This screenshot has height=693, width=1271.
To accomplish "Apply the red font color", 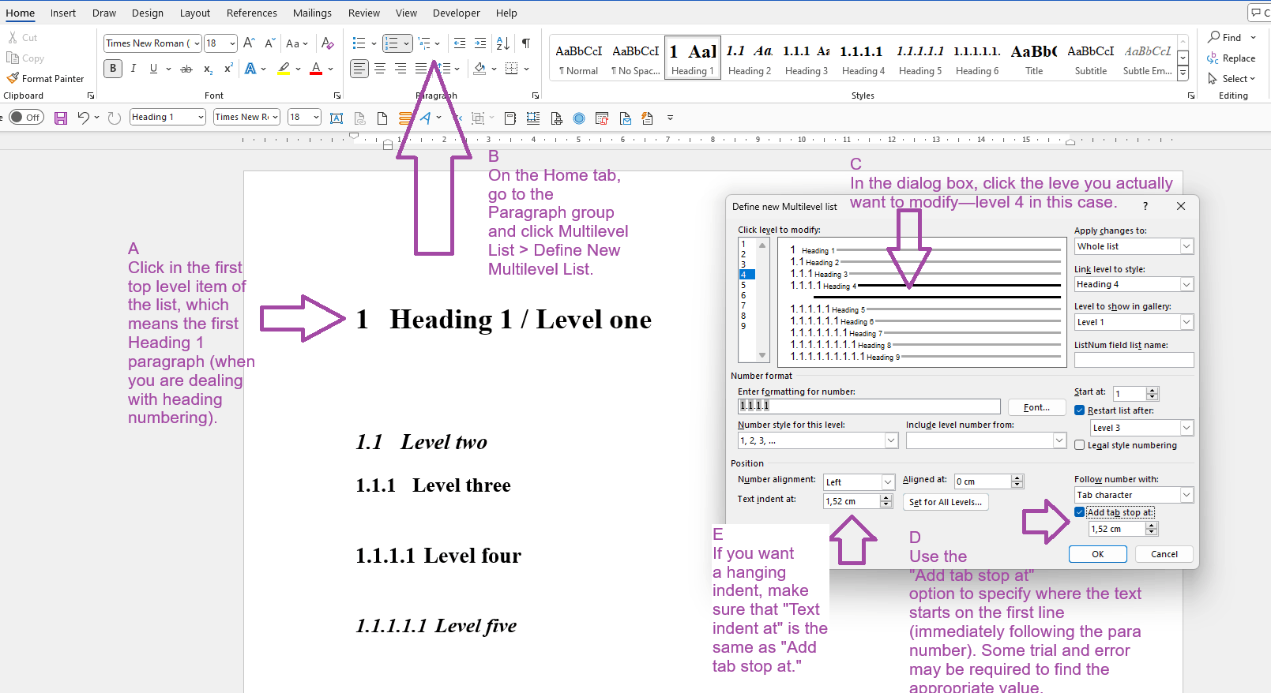I will (x=316, y=69).
